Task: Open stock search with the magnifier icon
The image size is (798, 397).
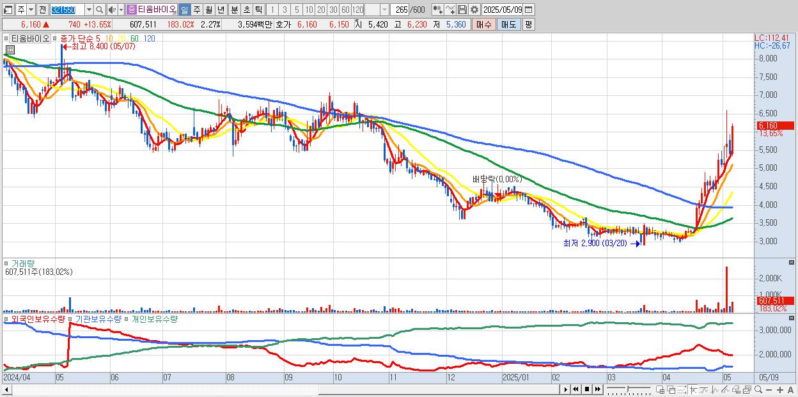Action: 99,10
